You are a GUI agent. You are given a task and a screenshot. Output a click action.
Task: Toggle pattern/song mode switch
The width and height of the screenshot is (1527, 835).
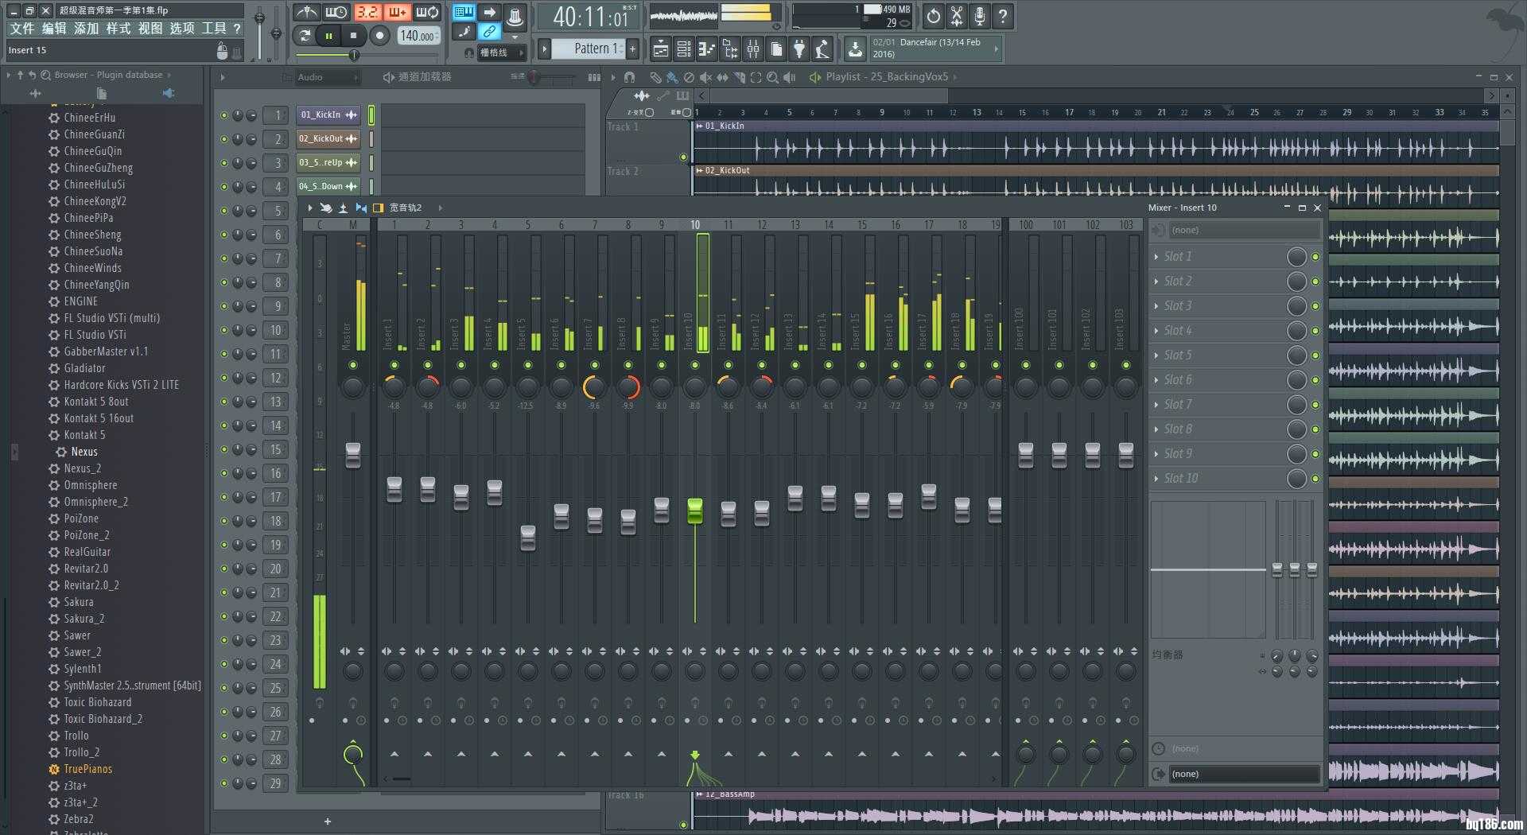click(303, 35)
